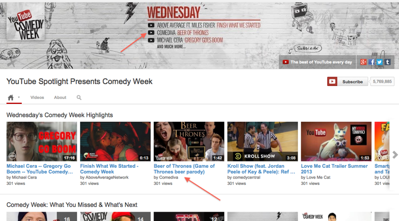Click 'Beer of Thrones' banner text
Viewport: 399px width, 221px height.
pos(193,33)
